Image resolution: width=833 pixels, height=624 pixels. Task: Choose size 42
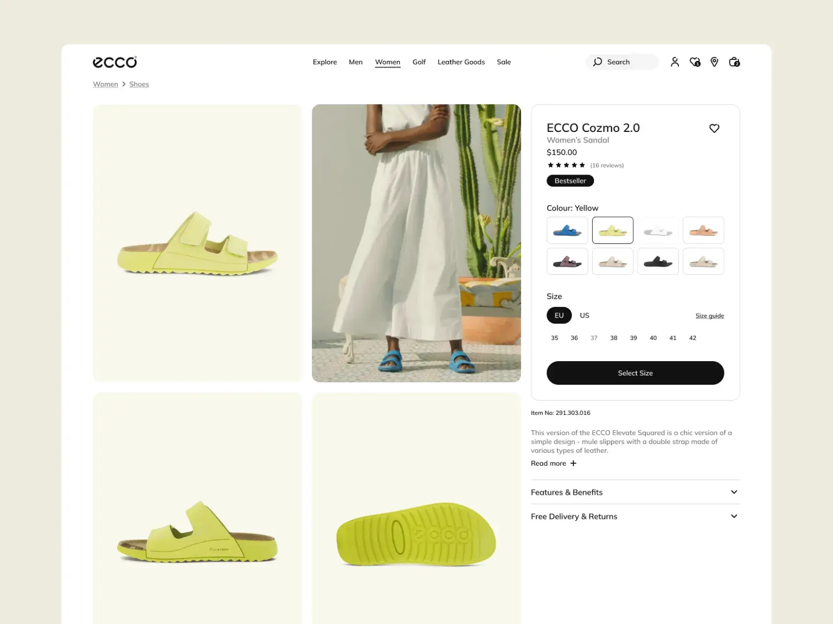click(x=692, y=338)
